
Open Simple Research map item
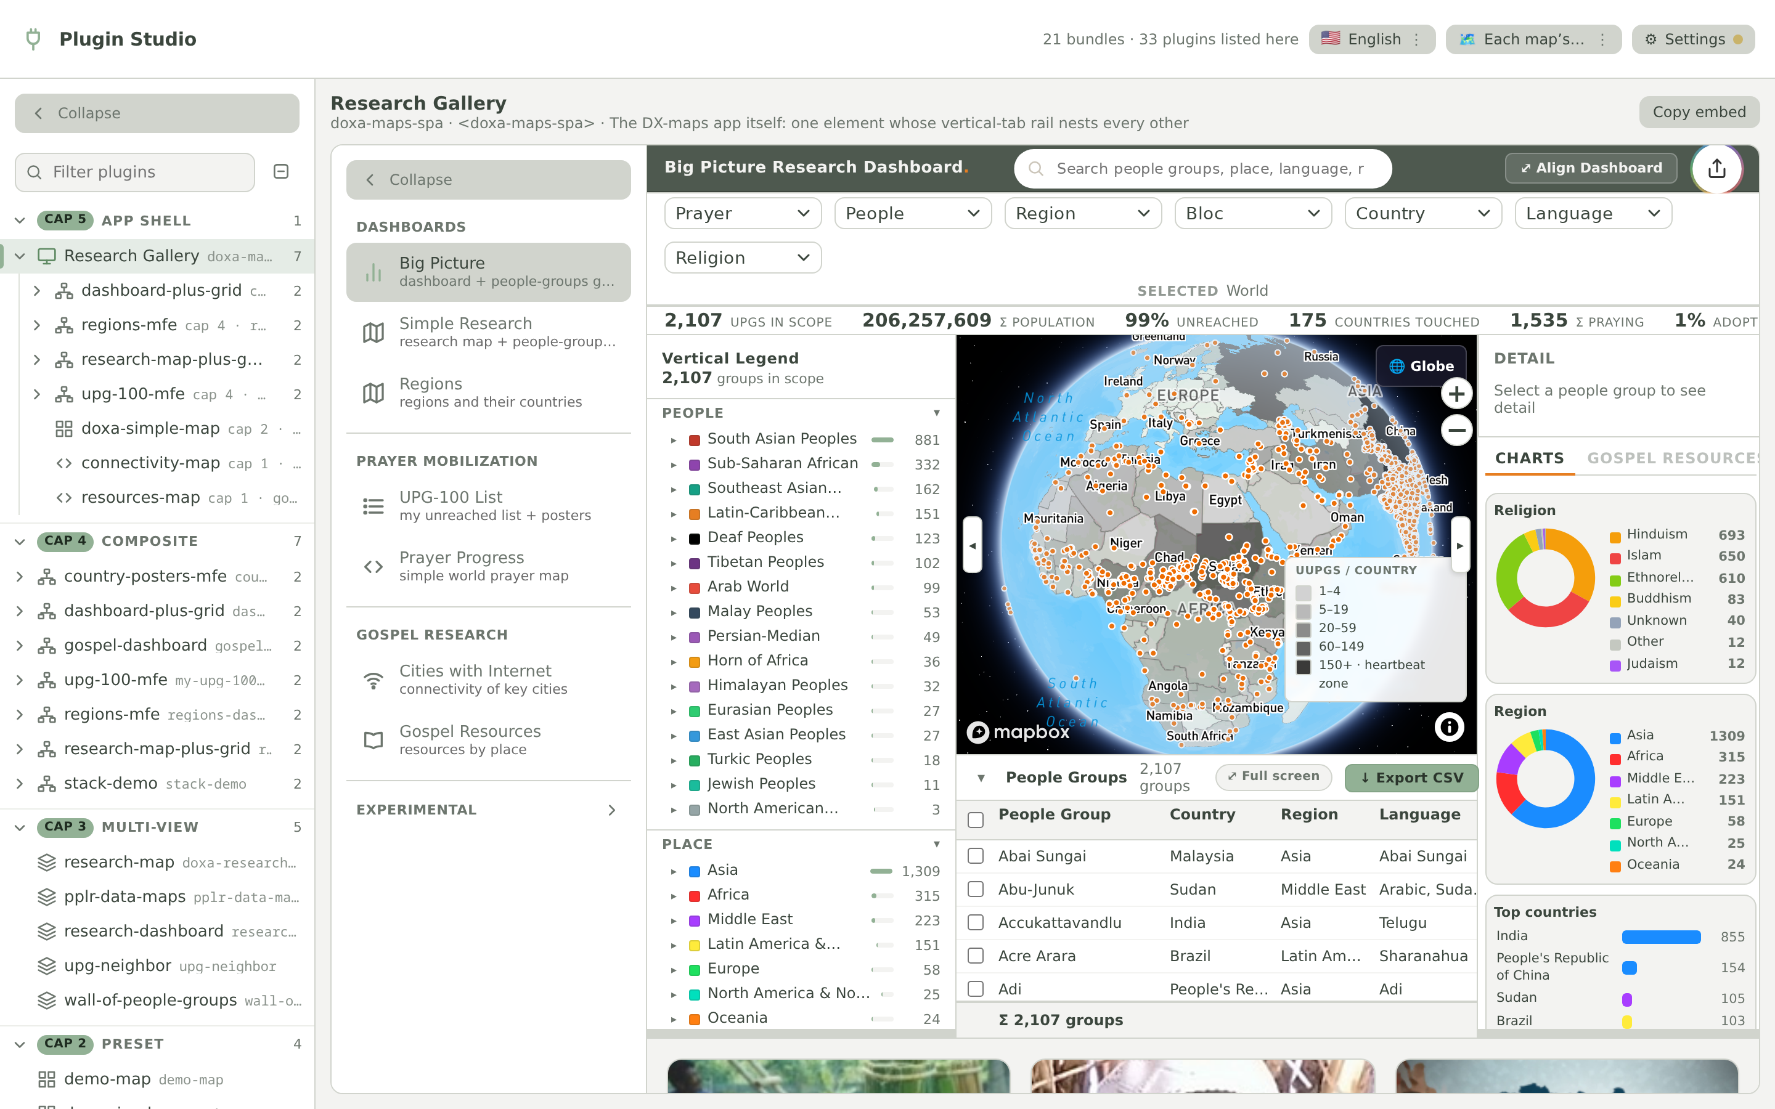coord(489,332)
